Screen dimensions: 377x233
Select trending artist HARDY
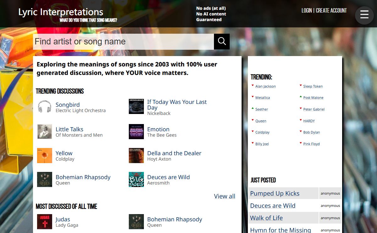click(309, 121)
